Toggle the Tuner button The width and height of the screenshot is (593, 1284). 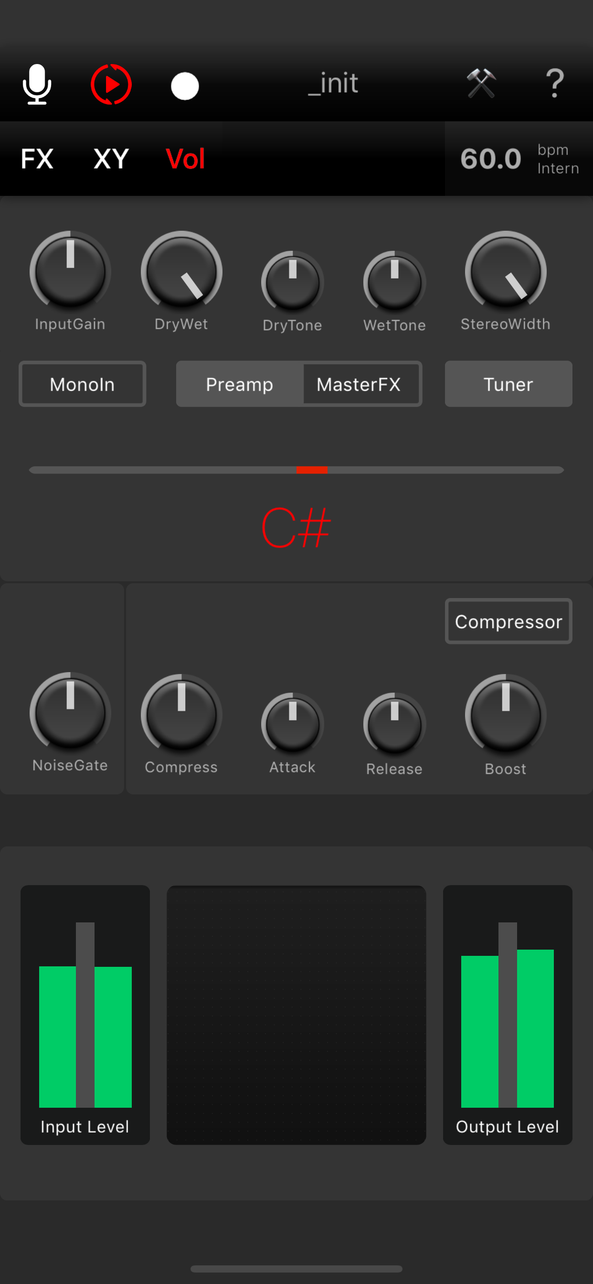(x=508, y=384)
